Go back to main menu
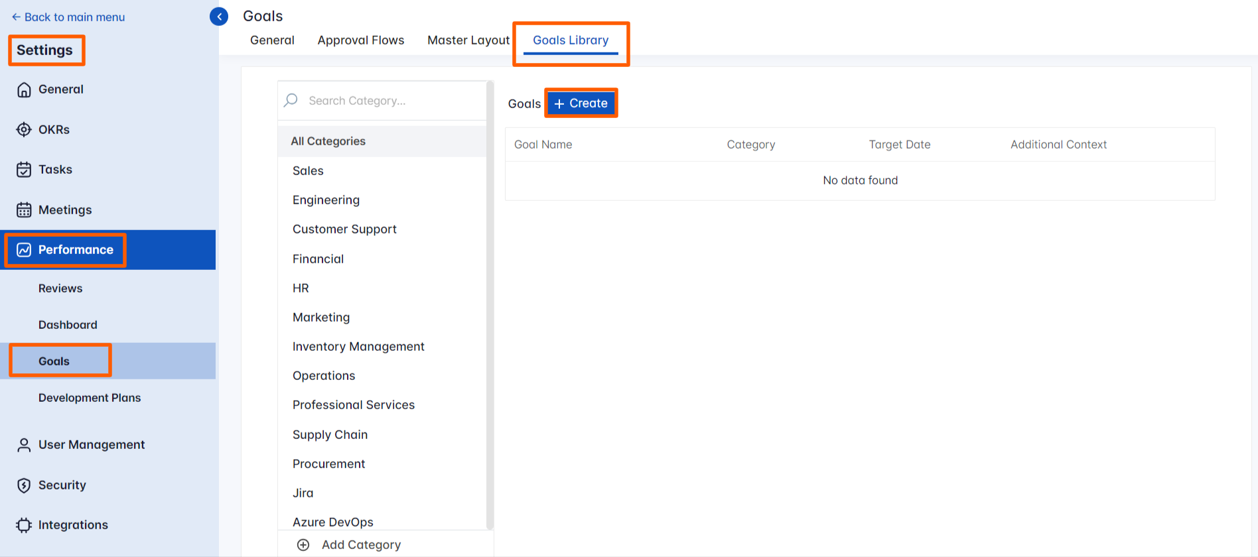The width and height of the screenshot is (1258, 557). point(68,17)
